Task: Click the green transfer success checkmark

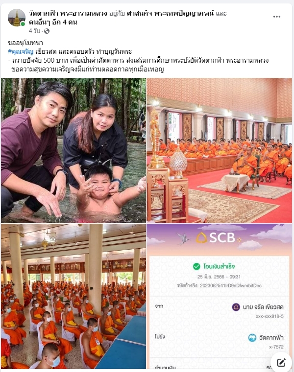Action: 196,266
